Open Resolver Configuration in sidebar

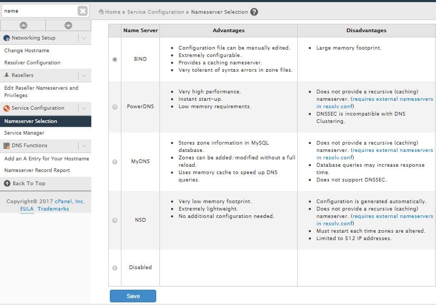click(32, 63)
